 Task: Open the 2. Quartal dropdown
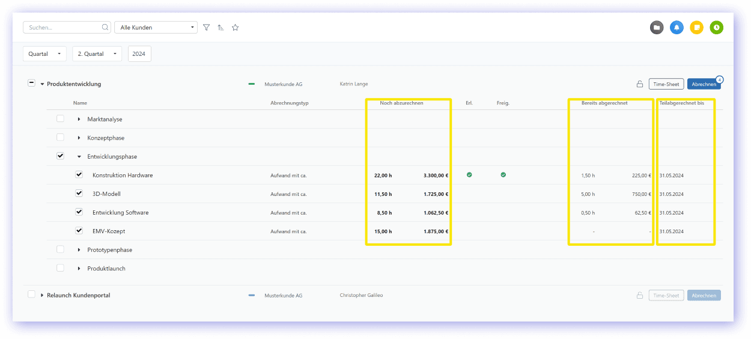(x=97, y=54)
